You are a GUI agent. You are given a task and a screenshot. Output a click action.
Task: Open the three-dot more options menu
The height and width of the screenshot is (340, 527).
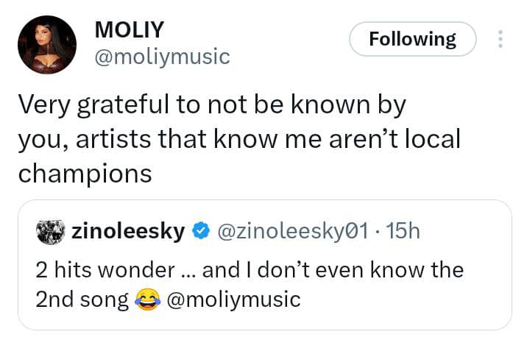[x=501, y=39]
